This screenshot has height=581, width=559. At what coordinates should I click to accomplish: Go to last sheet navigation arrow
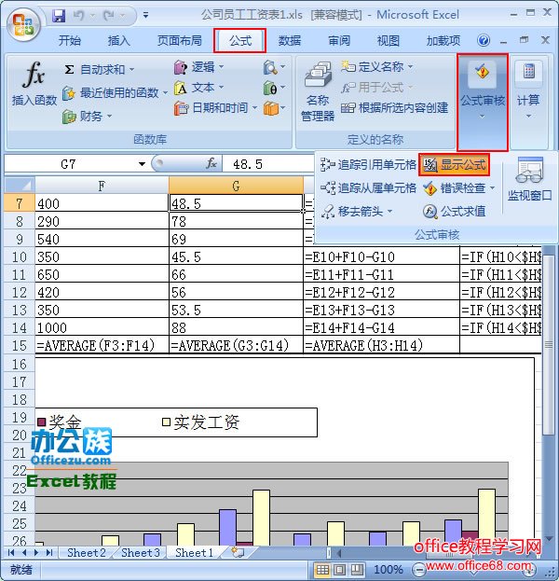tap(49, 552)
